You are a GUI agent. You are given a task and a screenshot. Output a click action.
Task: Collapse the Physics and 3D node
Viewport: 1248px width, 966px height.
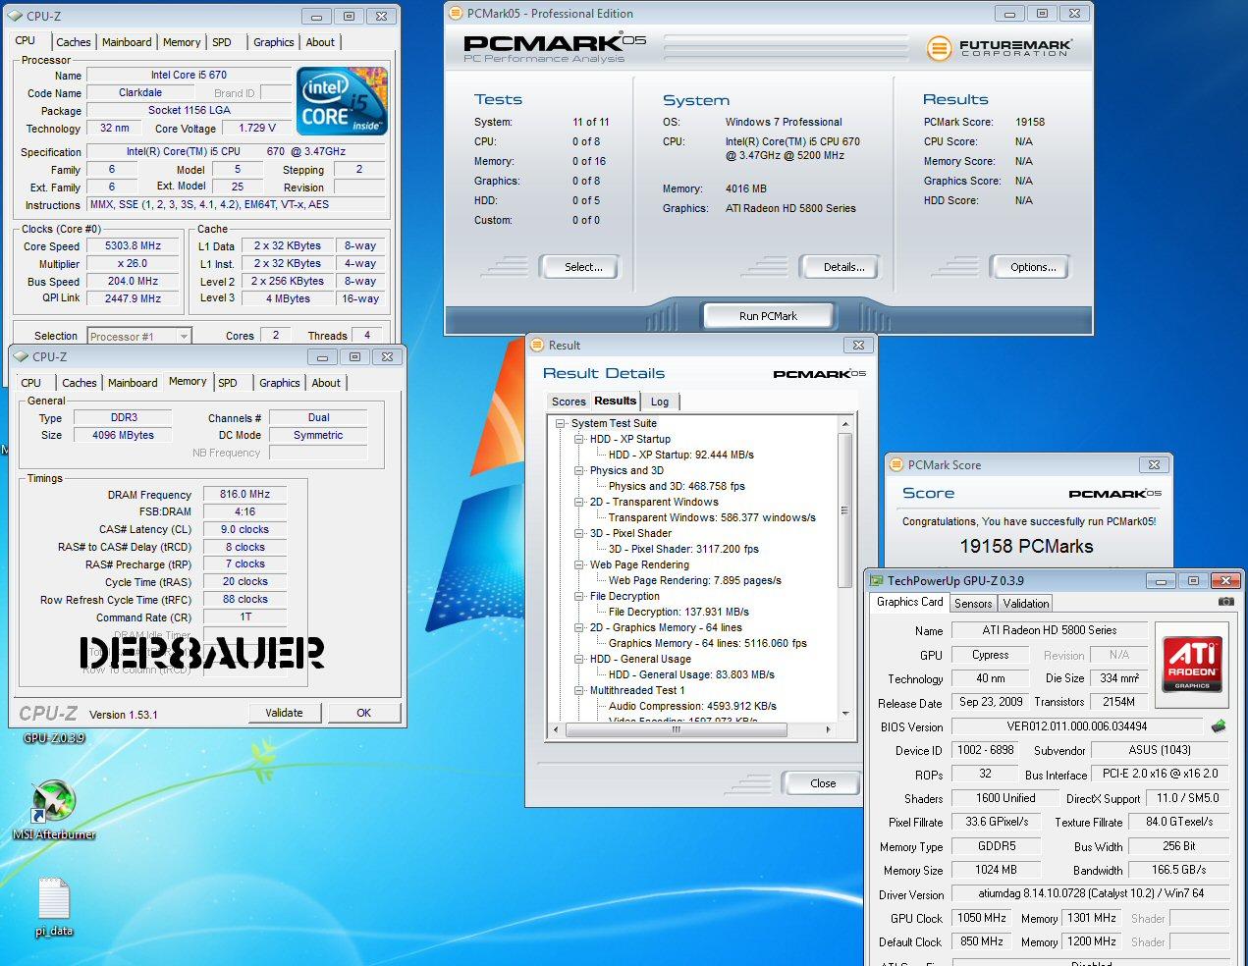pyautogui.click(x=579, y=470)
